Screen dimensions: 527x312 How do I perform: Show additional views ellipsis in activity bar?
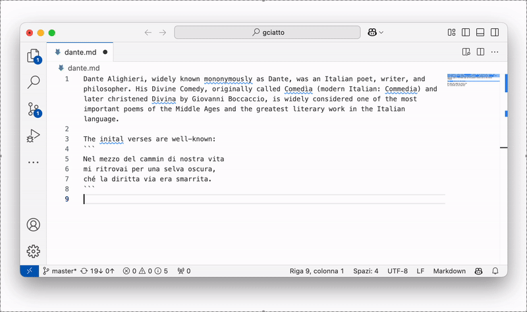coord(34,162)
